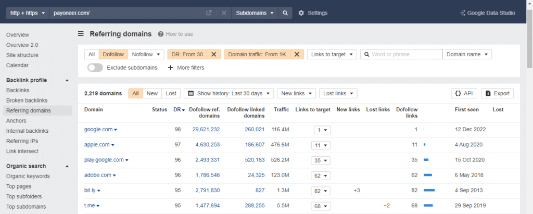Remove the Domain traffic: From 1K filter
The height and width of the screenshot is (214, 533).
coord(297,54)
